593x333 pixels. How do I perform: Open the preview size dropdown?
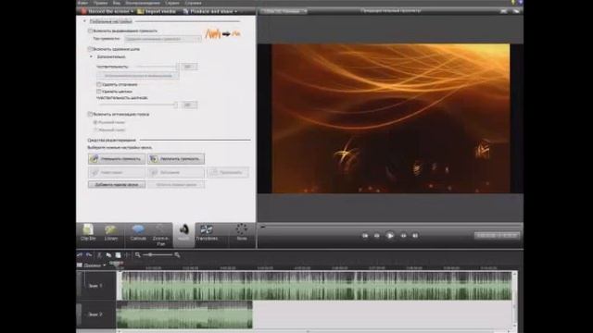(284, 11)
